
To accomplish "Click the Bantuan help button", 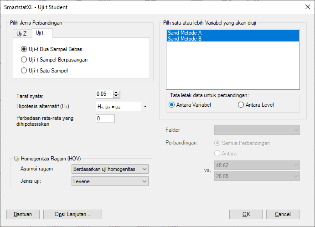I will point(23,214).
